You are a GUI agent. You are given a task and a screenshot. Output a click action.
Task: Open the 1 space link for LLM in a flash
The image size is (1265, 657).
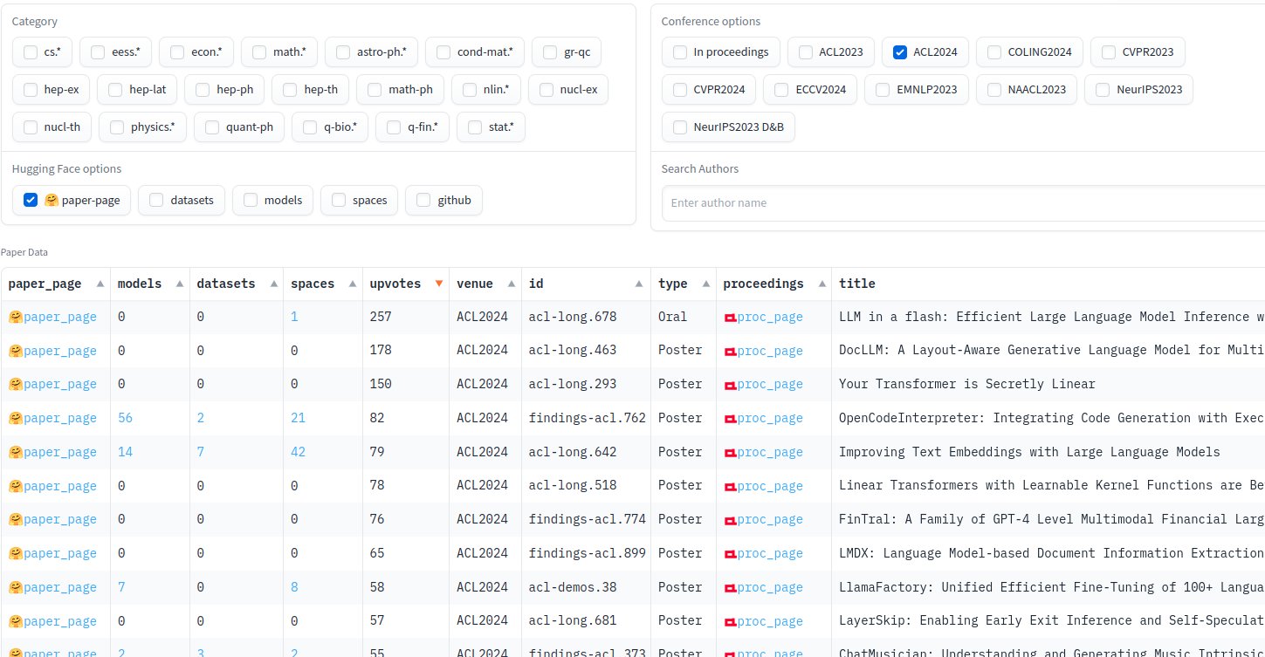pos(294,317)
